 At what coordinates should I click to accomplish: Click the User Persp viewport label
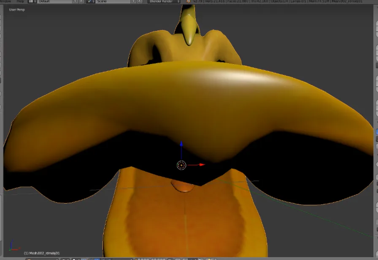[17, 10]
